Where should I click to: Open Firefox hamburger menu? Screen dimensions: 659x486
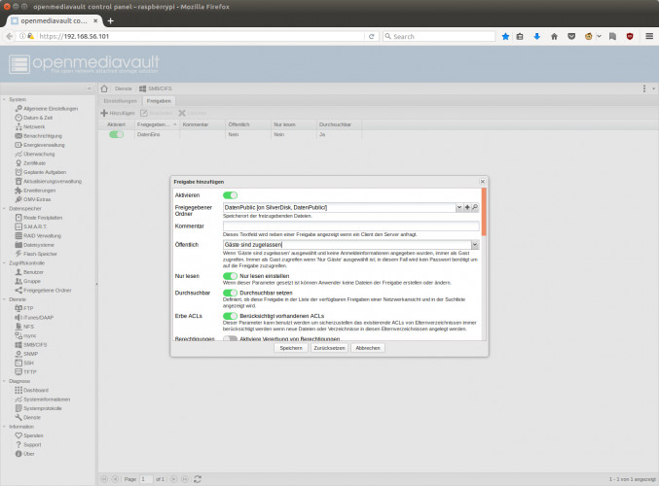pos(649,37)
